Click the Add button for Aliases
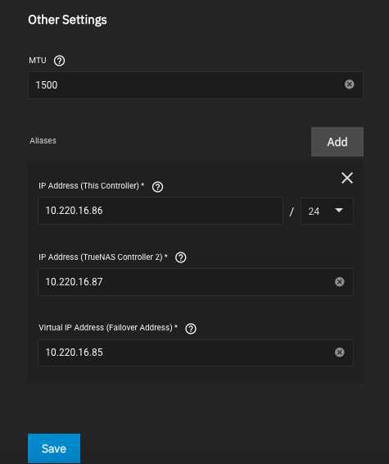Image resolution: width=389 pixels, height=464 pixels. point(337,142)
